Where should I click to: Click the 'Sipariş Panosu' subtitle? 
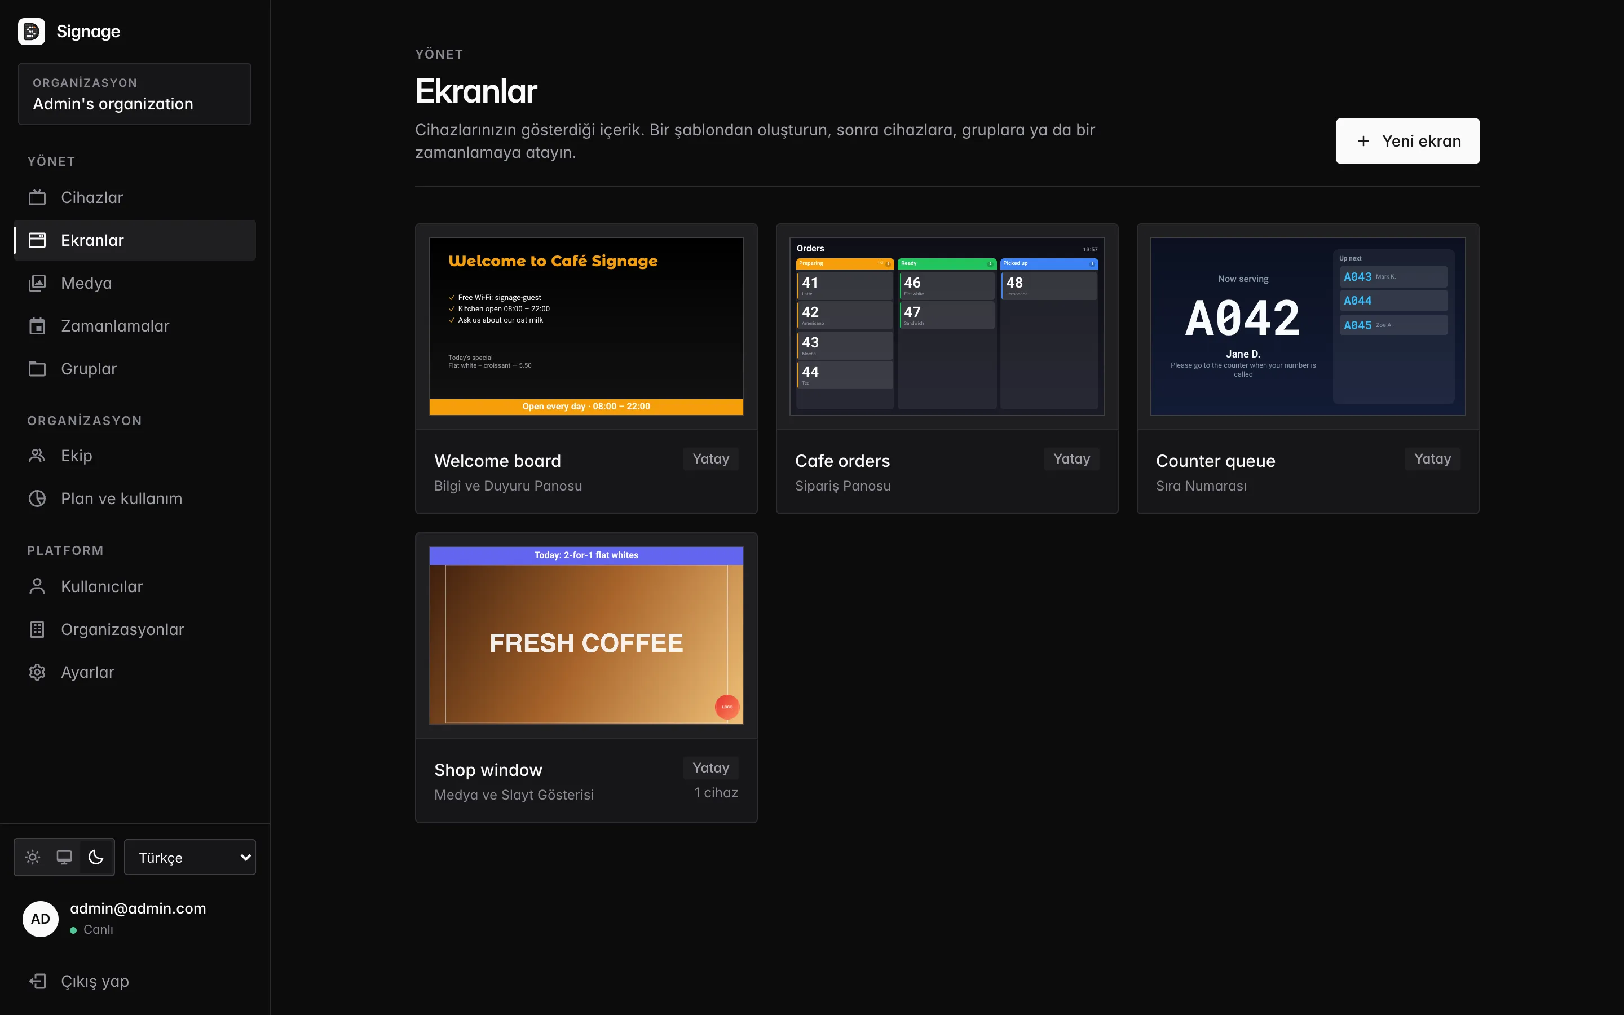843,486
